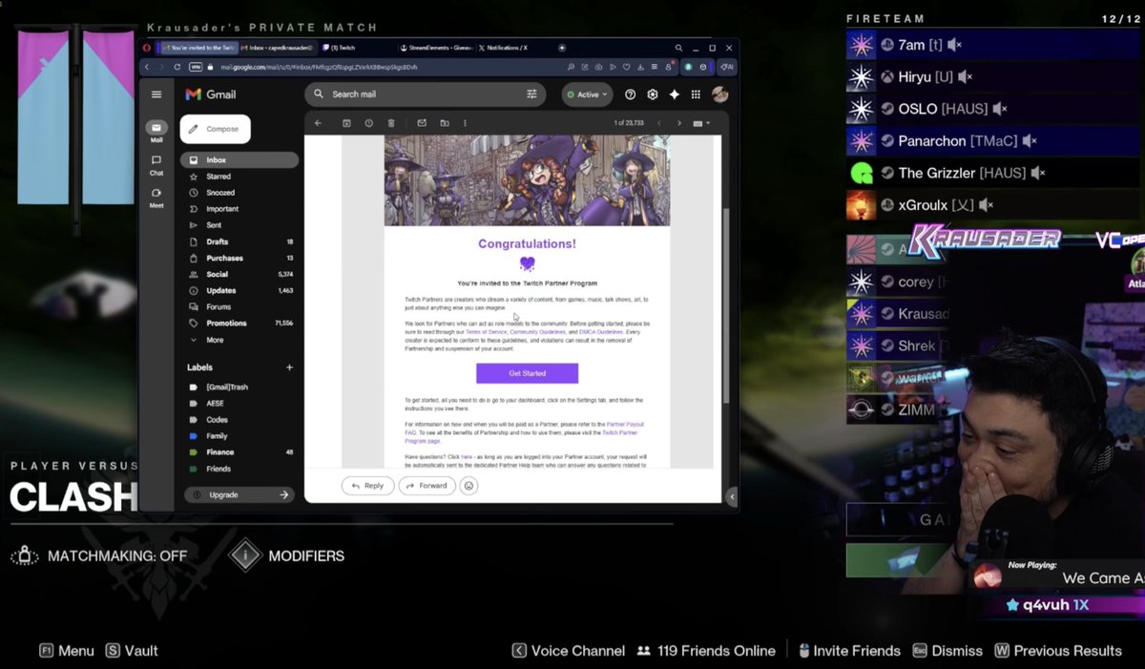Screen dimensions: 1145x669
Task: Click the Upgrade button in Gmail sidebar
Action: [x=239, y=494]
